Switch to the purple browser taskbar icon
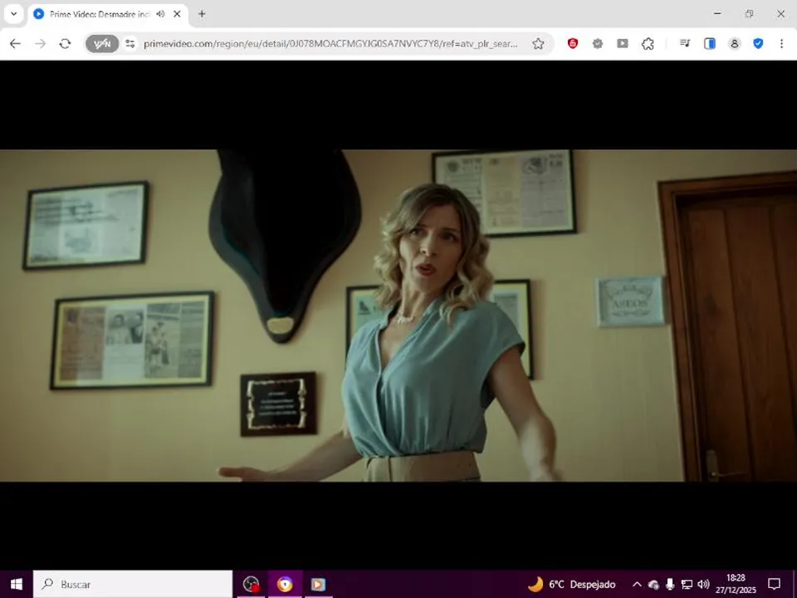797x598 pixels. (x=285, y=584)
